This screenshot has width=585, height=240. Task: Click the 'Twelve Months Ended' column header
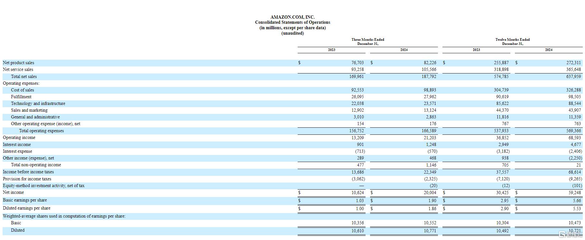pyautogui.click(x=512, y=40)
